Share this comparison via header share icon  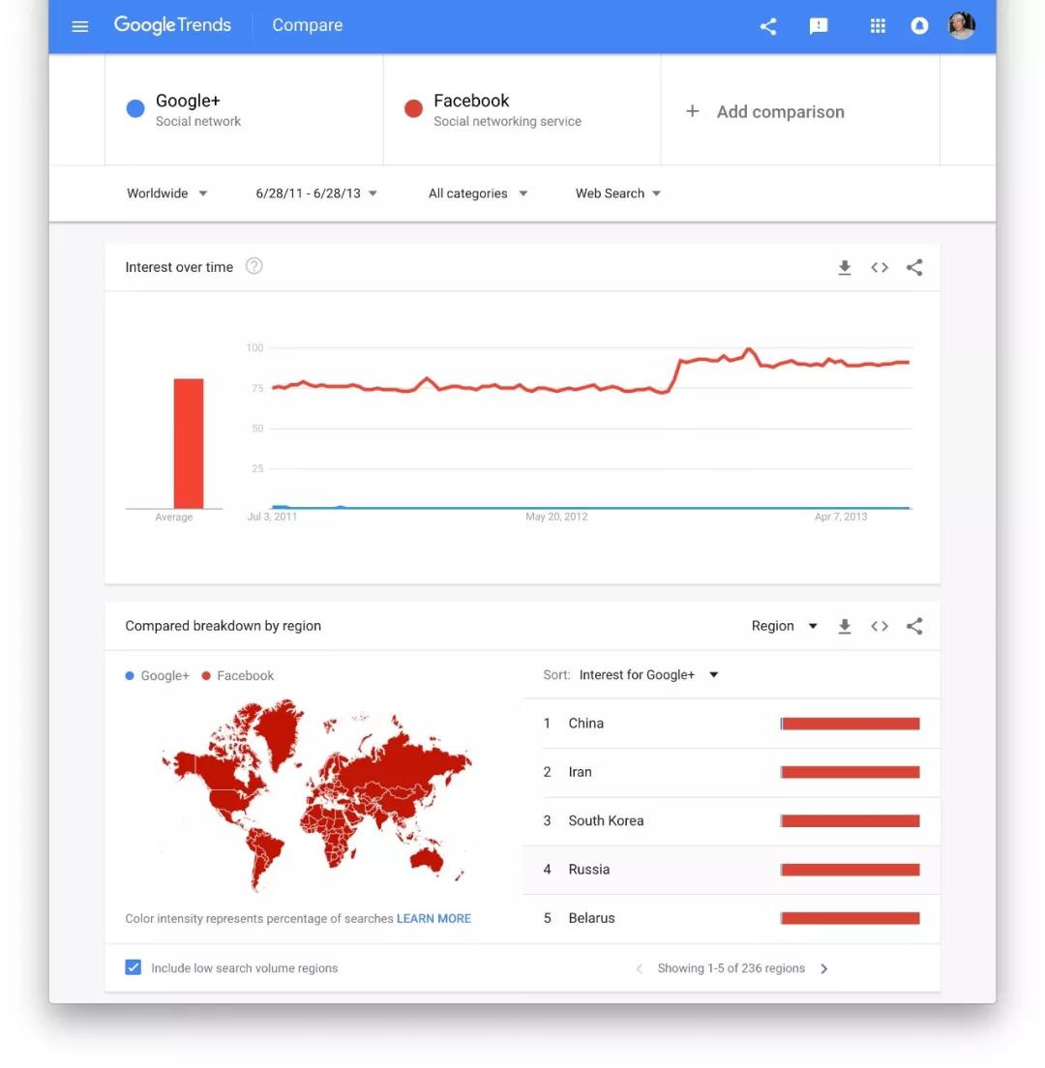tap(767, 26)
